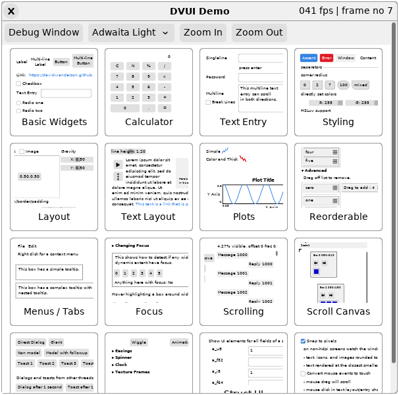
Task: Click left arrow in lower Scroll Canvas box
Action: point(323,295)
